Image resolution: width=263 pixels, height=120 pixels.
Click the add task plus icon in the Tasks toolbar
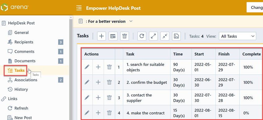point(101,36)
